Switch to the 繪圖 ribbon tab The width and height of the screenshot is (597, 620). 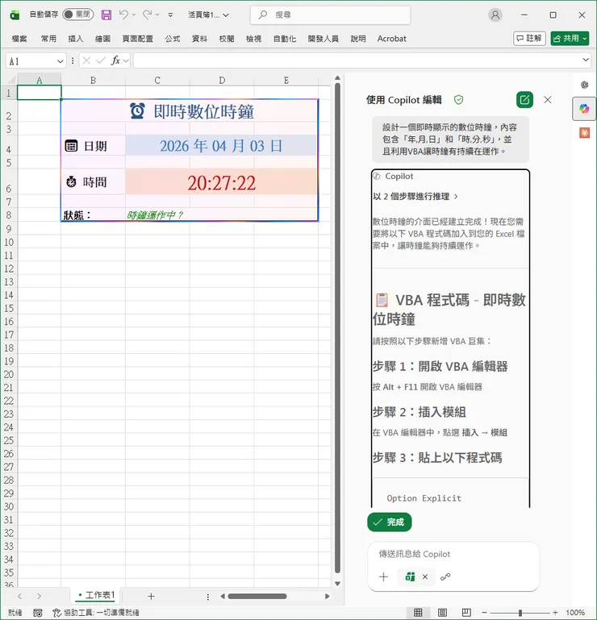103,39
